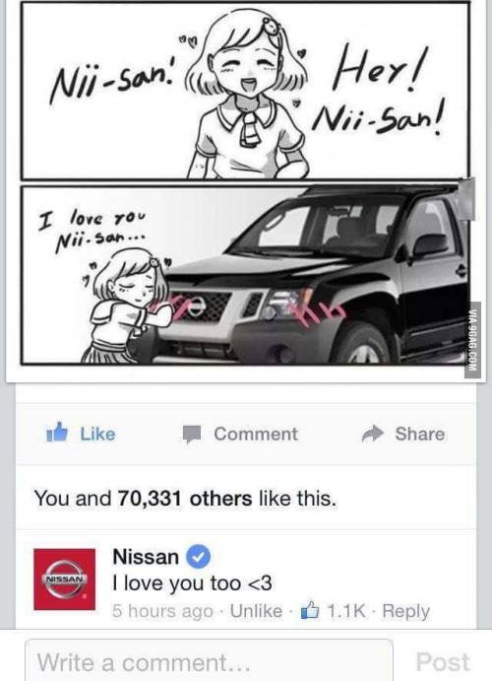
Task: Click the blue verified checkmark badge
Action: (x=199, y=557)
